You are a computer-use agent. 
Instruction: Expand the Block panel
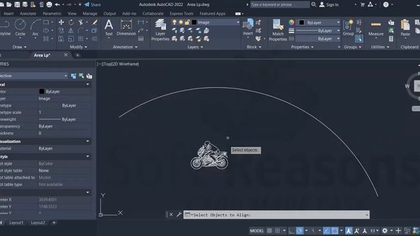254,47
